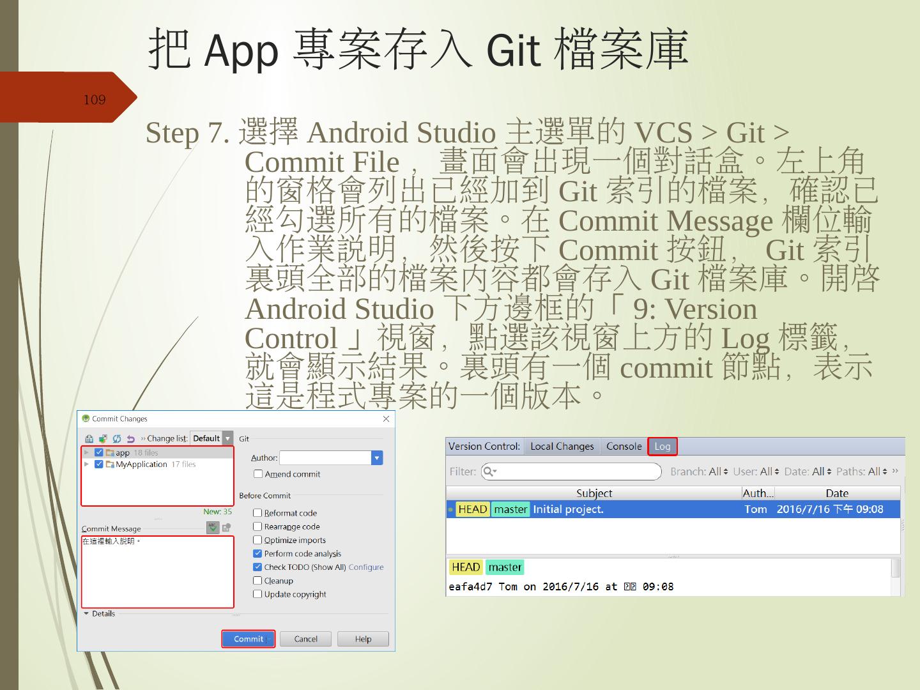This screenshot has width=920, height=690.
Task: Click the 'Version Control:' panel label
Action: click(484, 447)
